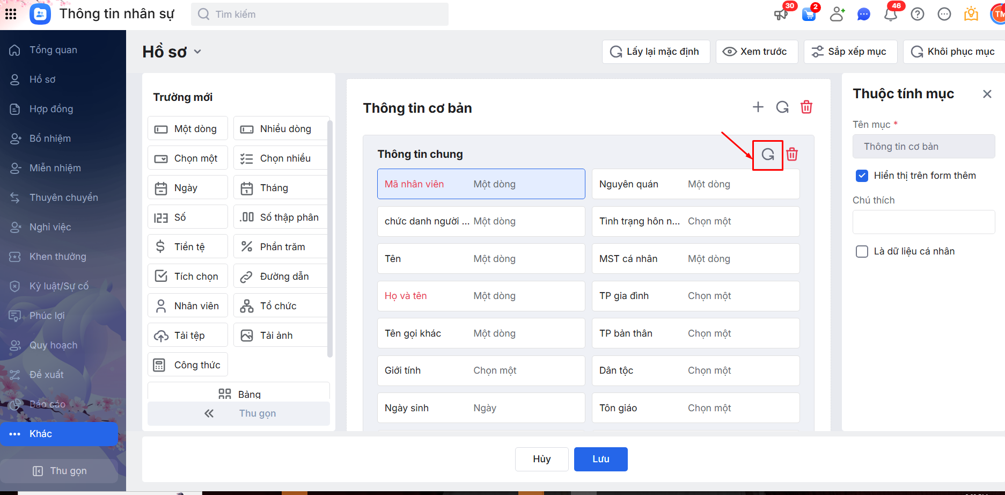Go to Tổng quan in sidebar
This screenshot has height=495, width=1005.
point(59,50)
